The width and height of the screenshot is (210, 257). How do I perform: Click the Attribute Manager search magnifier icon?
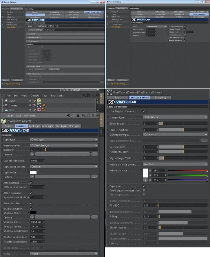tap(84, 115)
